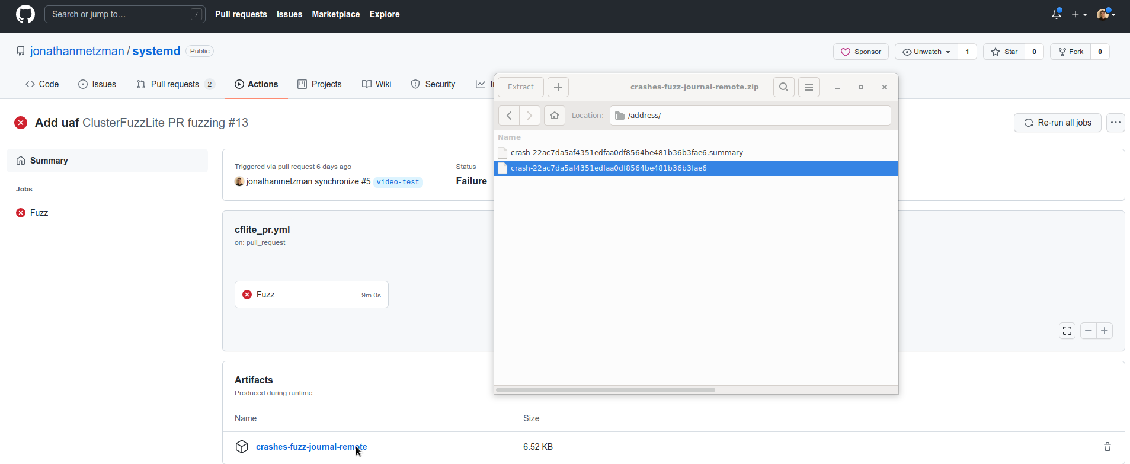Open the systemd repository link
The image size is (1130, 464).
click(156, 51)
